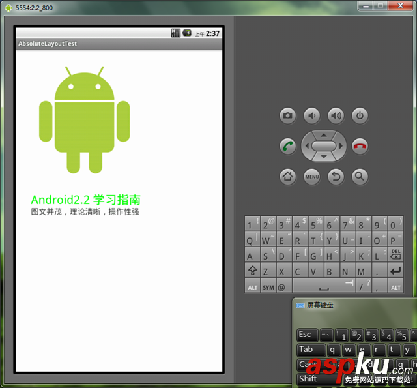Close the 5554:2.2_800 emulator window
Image resolution: width=417 pixels, height=388 pixels.
click(401, 6)
